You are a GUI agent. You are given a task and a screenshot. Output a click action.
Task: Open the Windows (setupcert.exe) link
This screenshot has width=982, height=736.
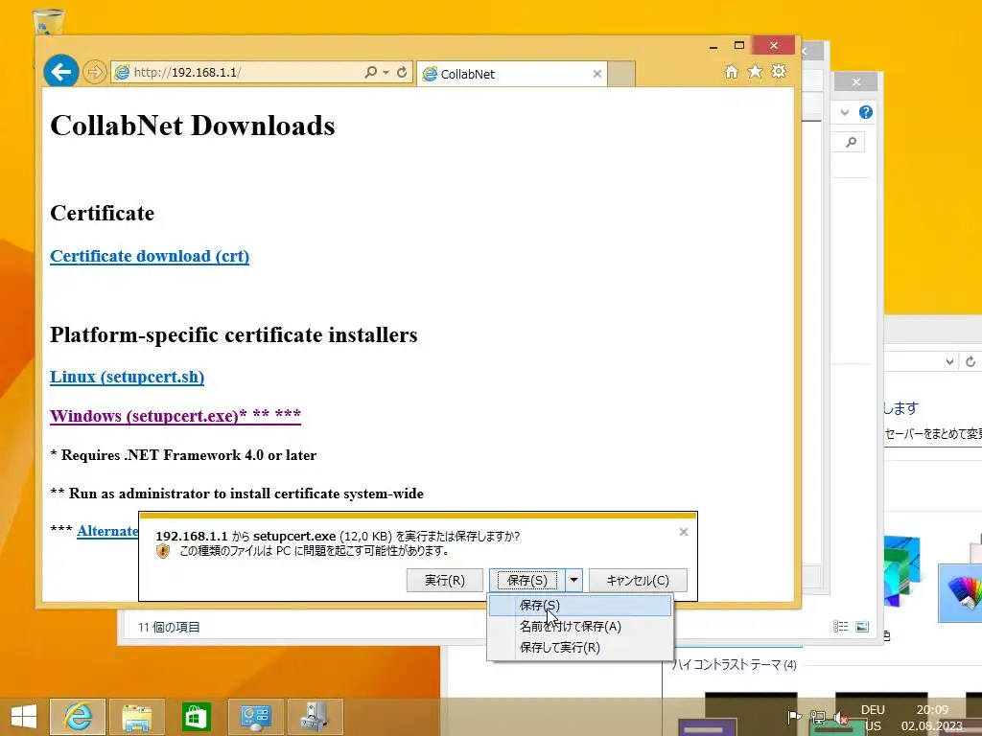[175, 416]
